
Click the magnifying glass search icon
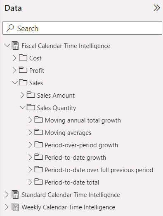[10, 28]
